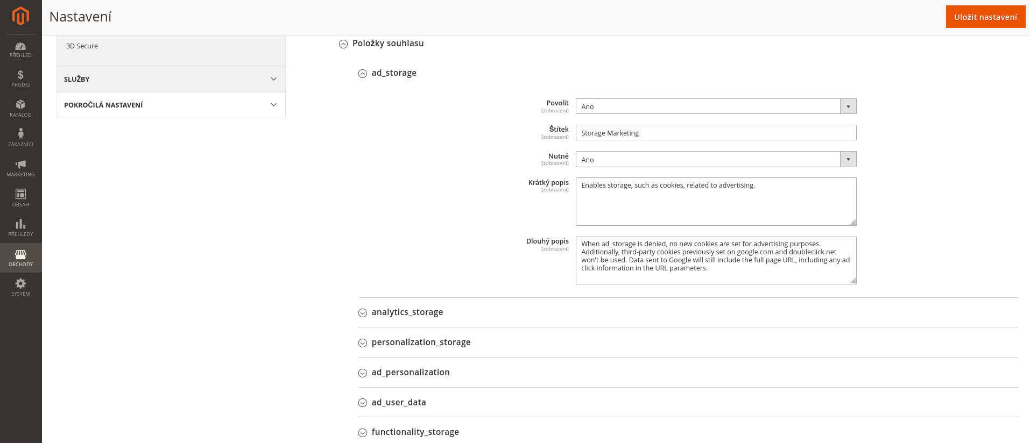
Task: Expand the POKROČILÁ NASTAVENÍ section
Action: click(x=171, y=105)
